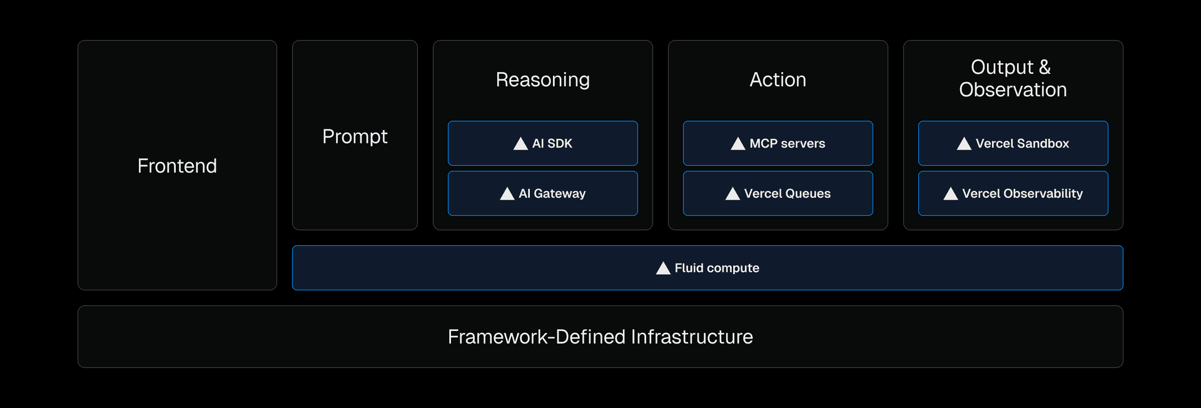Click the "AI SDK" text label
This screenshot has width=1201, height=408.
click(552, 143)
